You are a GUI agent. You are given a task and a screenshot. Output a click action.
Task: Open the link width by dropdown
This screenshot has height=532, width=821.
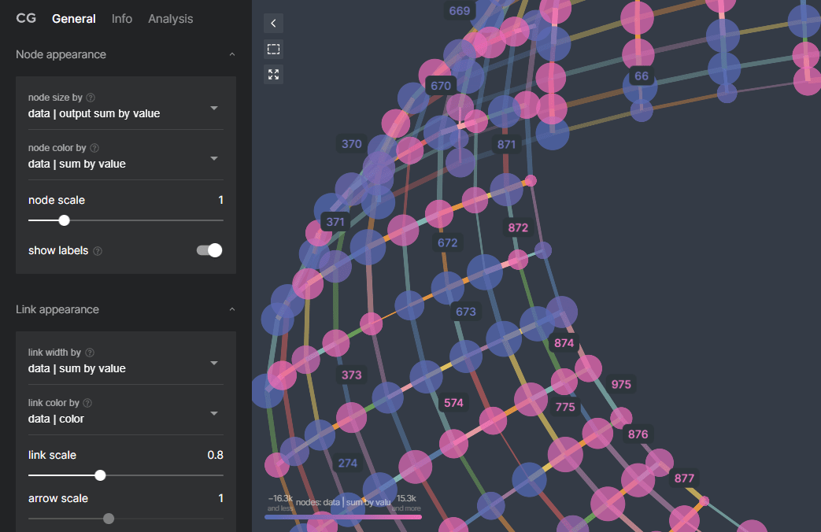[214, 363]
